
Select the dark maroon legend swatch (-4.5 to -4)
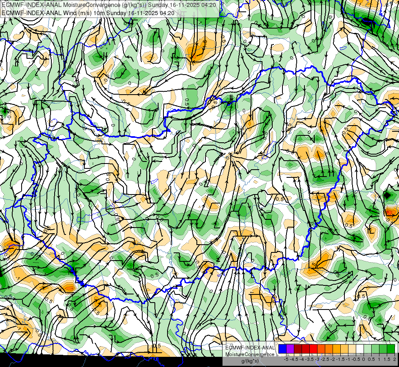point(298,349)
